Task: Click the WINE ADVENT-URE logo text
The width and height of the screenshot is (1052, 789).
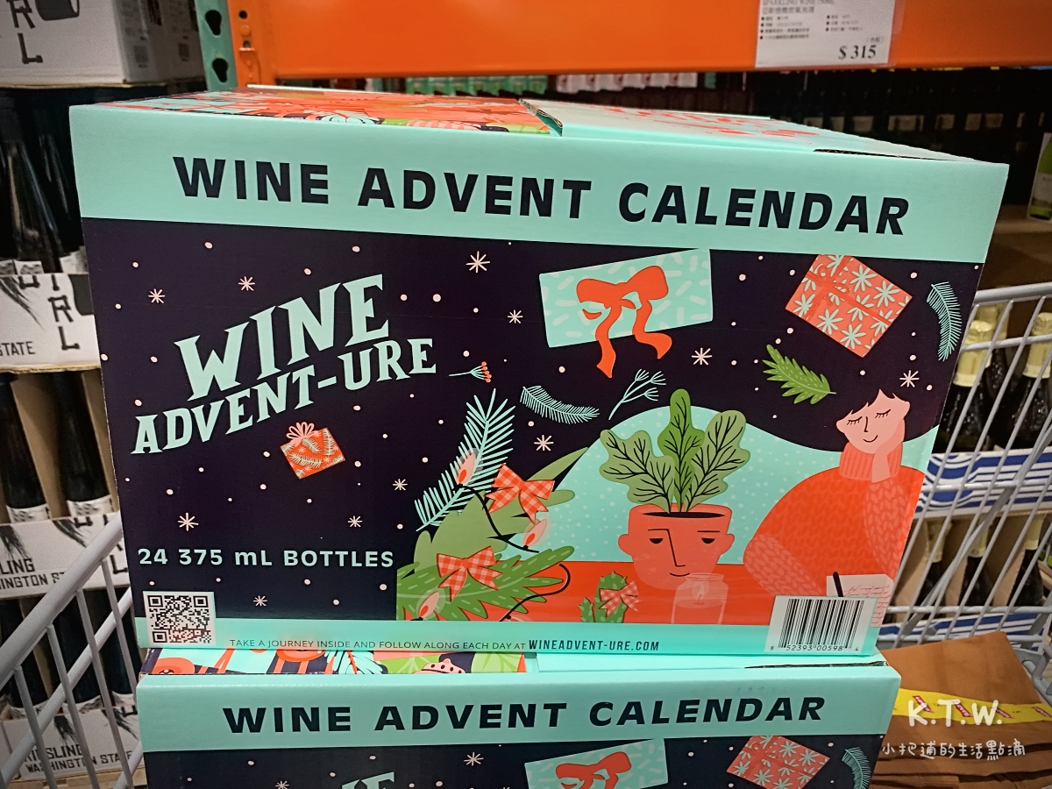Action: coord(282,364)
